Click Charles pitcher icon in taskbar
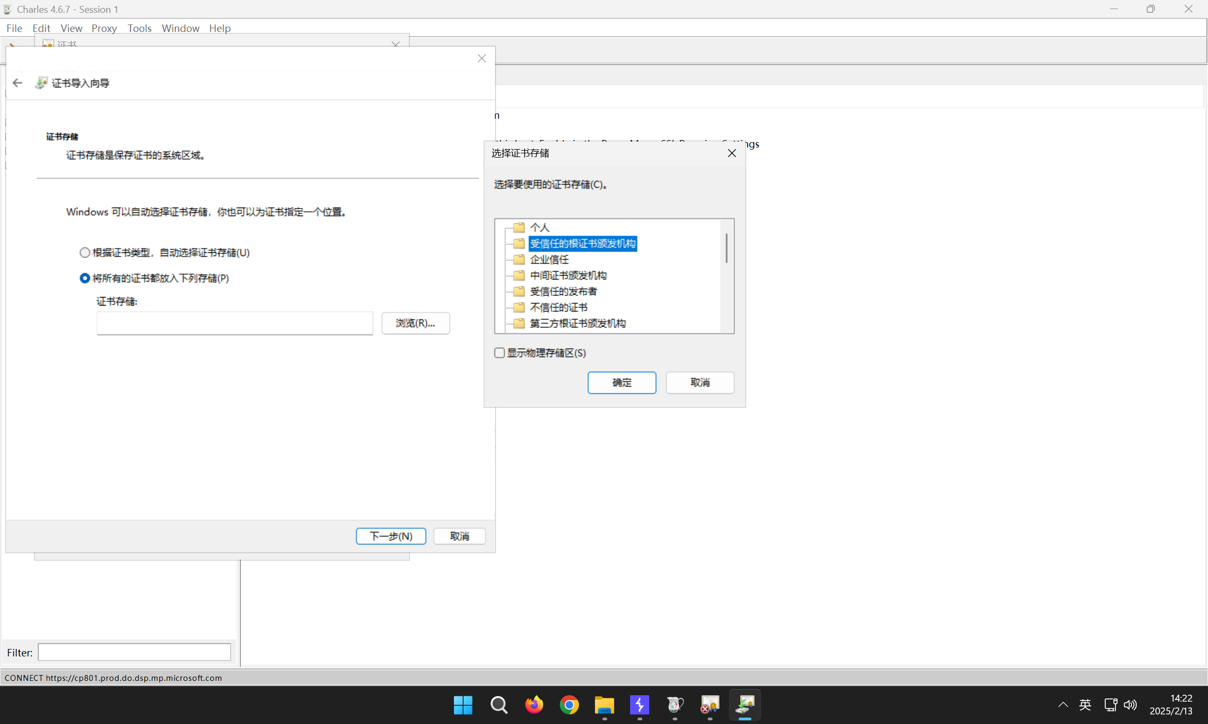 (x=675, y=705)
